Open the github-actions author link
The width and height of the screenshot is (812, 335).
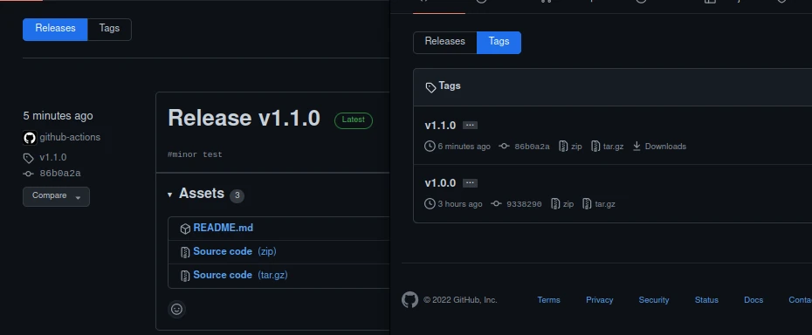point(70,137)
